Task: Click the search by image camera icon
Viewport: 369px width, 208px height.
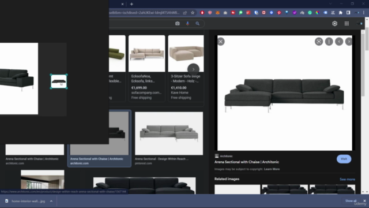Action: [178, 24]
